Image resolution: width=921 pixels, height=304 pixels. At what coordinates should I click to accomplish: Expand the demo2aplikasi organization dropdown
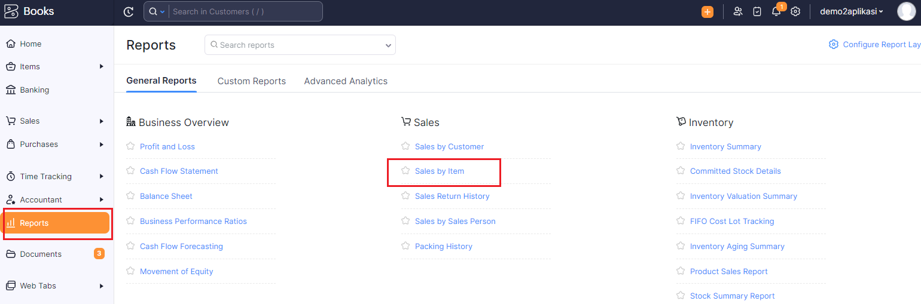[852, 11]
